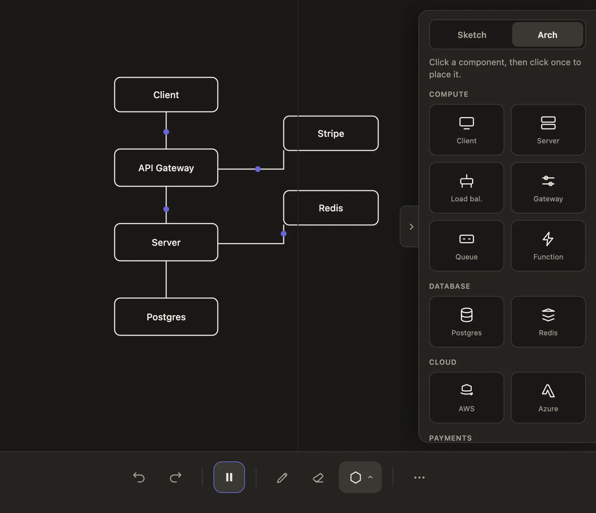Select the Server node on the canvas

[x=166, y=242]
